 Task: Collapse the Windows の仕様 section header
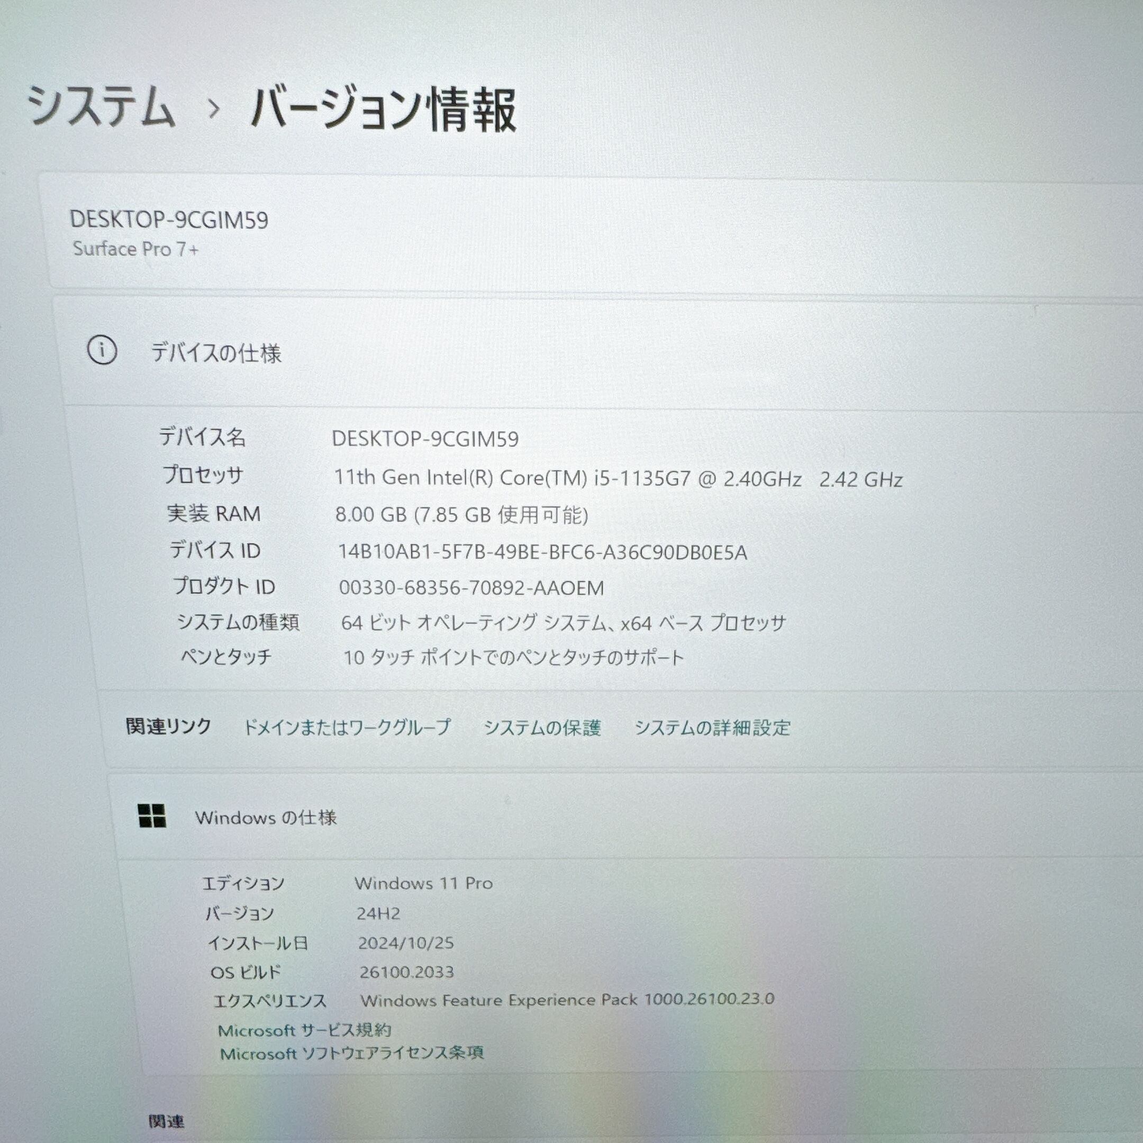pos(266,818)
